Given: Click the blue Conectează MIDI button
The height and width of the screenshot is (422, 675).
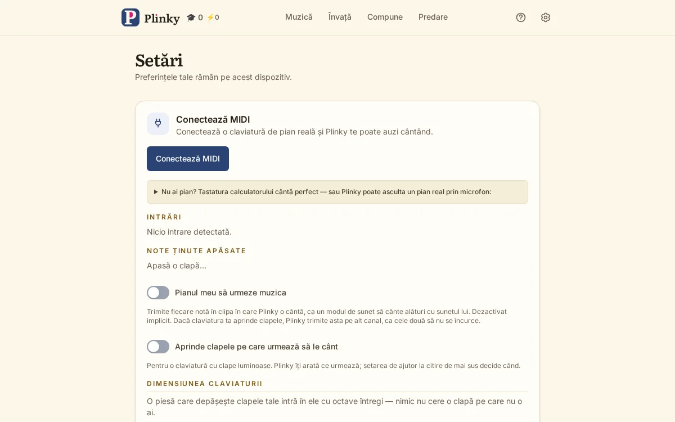Looking at the screenshot, I should 188,159.
